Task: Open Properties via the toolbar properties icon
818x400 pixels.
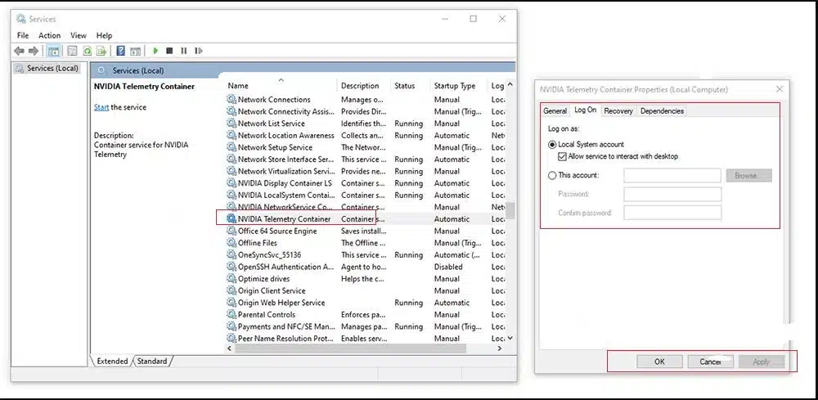Action: (x=73, y=51)
